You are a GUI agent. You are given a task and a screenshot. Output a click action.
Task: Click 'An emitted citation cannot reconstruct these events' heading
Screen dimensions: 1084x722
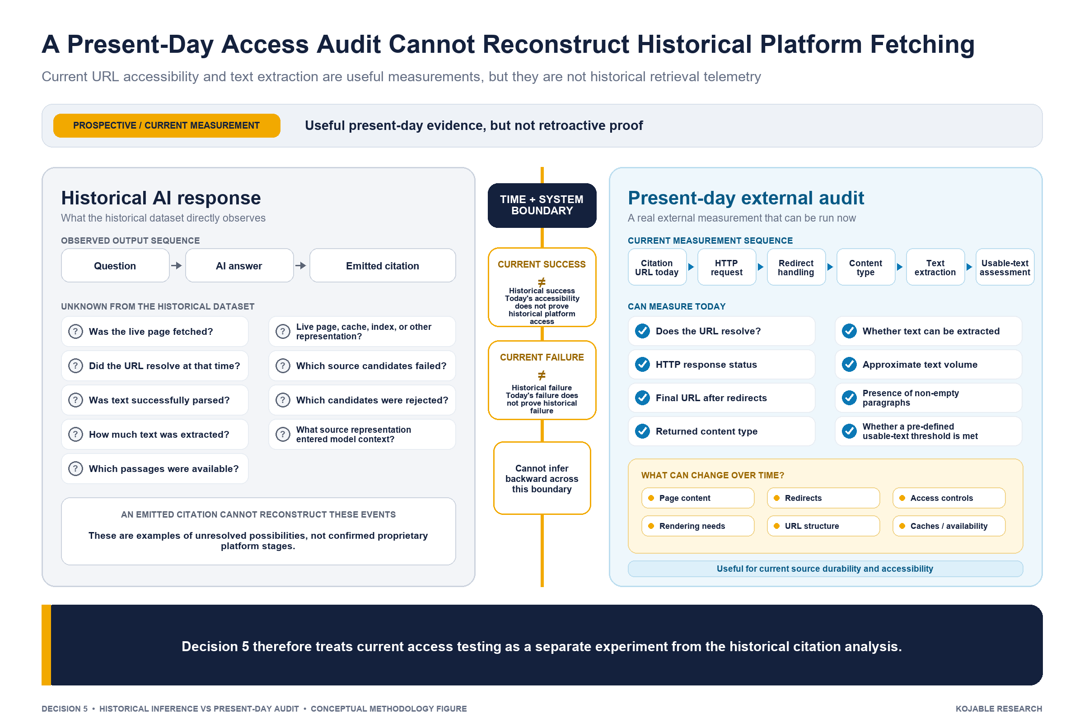(258, 515)
